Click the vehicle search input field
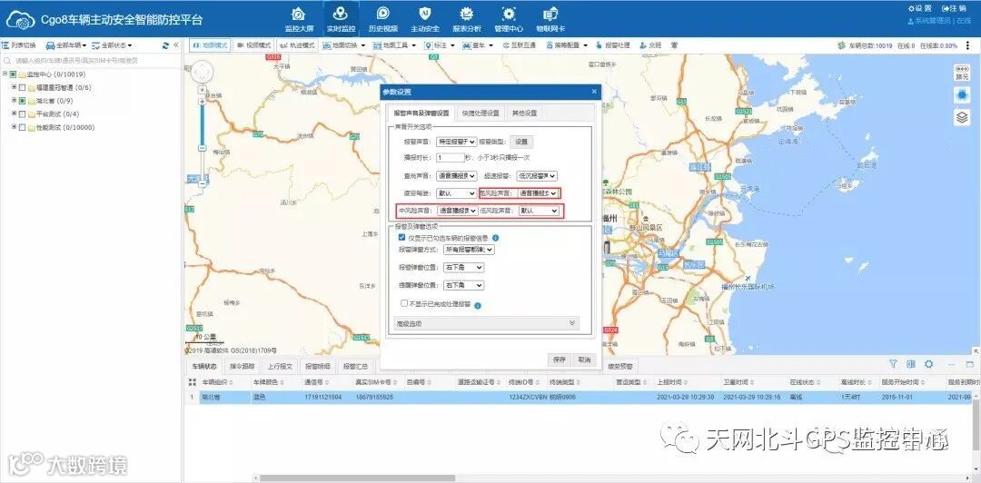Viewport: 981px width, 483px height. coord(91,61)
